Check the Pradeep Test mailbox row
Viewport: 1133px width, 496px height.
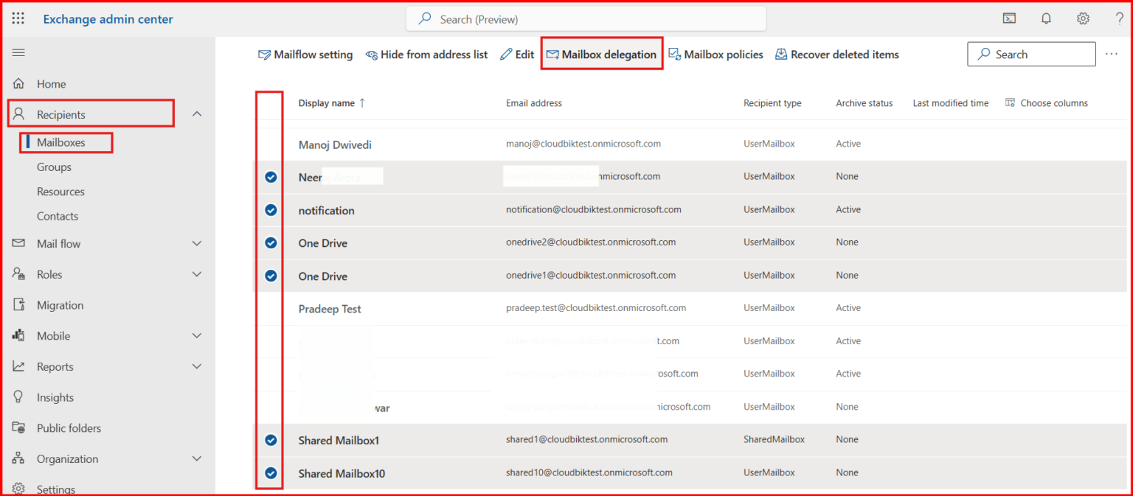point(271,309)
